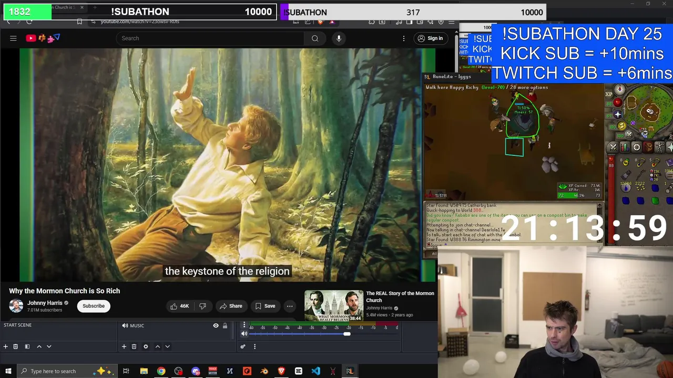Open the Windows Start menu
This screenshot has width=673, height=378.
(x=8, y=371)
